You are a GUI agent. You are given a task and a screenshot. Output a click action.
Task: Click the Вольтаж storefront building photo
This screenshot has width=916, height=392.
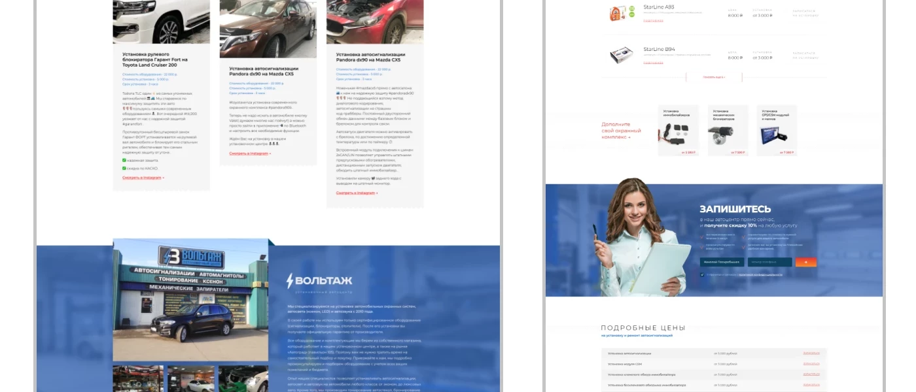[x=190, y=301]
